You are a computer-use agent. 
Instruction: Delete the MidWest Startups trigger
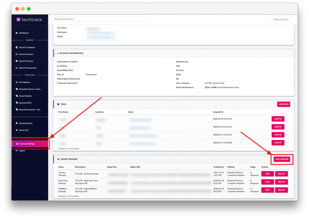coord(282,190)
